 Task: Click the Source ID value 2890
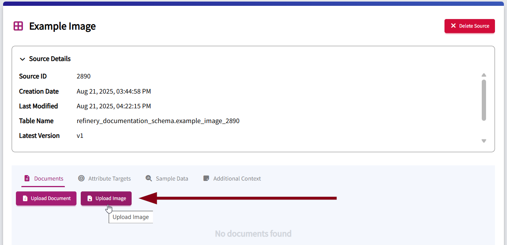click(83, 76)
